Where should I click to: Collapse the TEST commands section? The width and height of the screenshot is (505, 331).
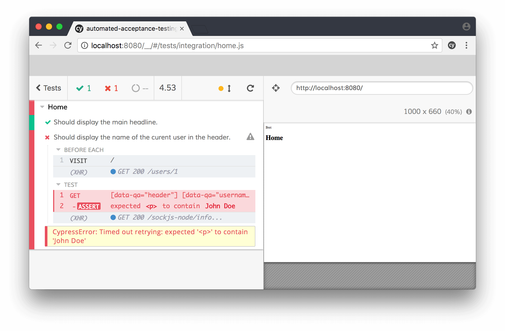pyautogui.click(x=58, y=184)
